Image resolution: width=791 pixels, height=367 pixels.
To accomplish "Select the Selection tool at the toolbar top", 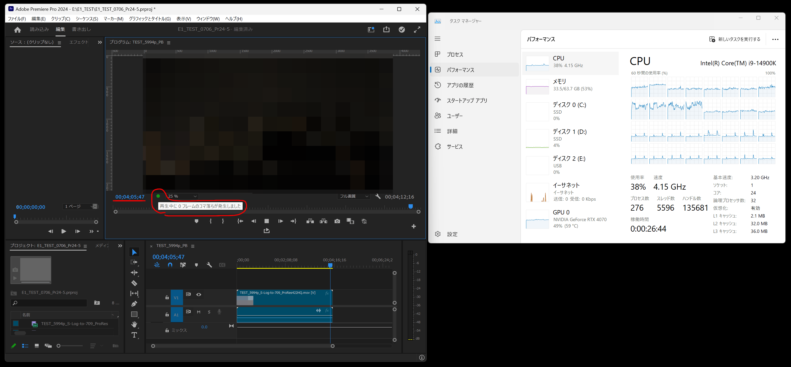I will pos(134,252).
